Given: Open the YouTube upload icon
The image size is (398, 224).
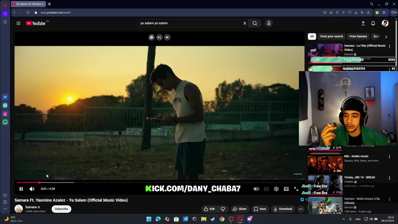Looking at the screenshot, I should [363, 23].
